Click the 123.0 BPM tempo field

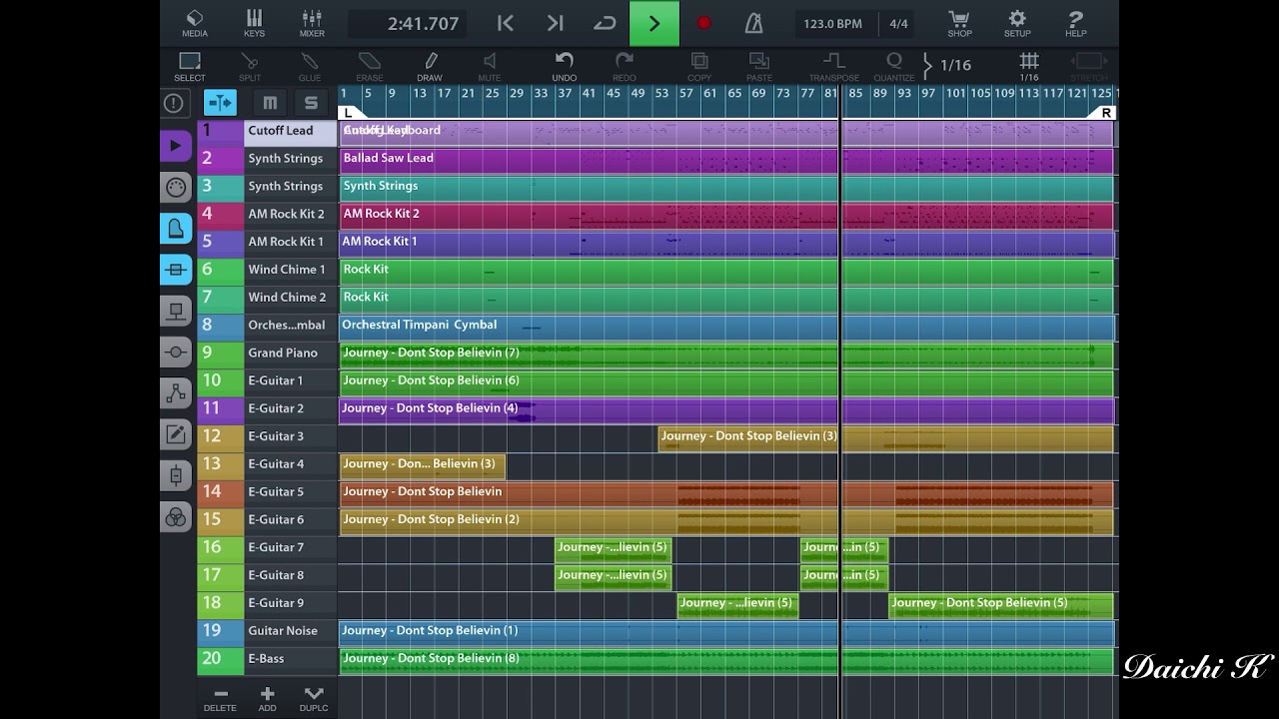pyautogui.click(x=832, y=24)
